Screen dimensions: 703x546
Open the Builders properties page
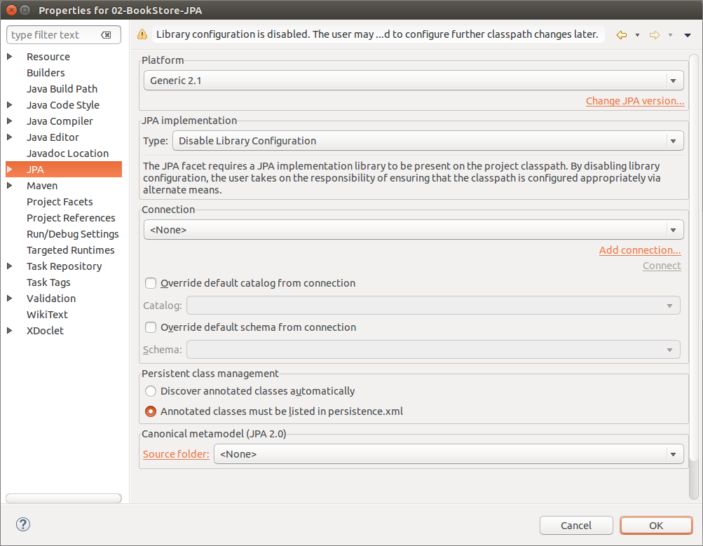pos(46,73)
